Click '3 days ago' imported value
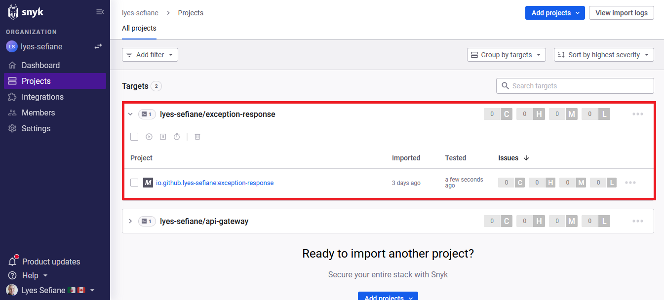This screenshot has height=300, width=664. pos(406,183)
